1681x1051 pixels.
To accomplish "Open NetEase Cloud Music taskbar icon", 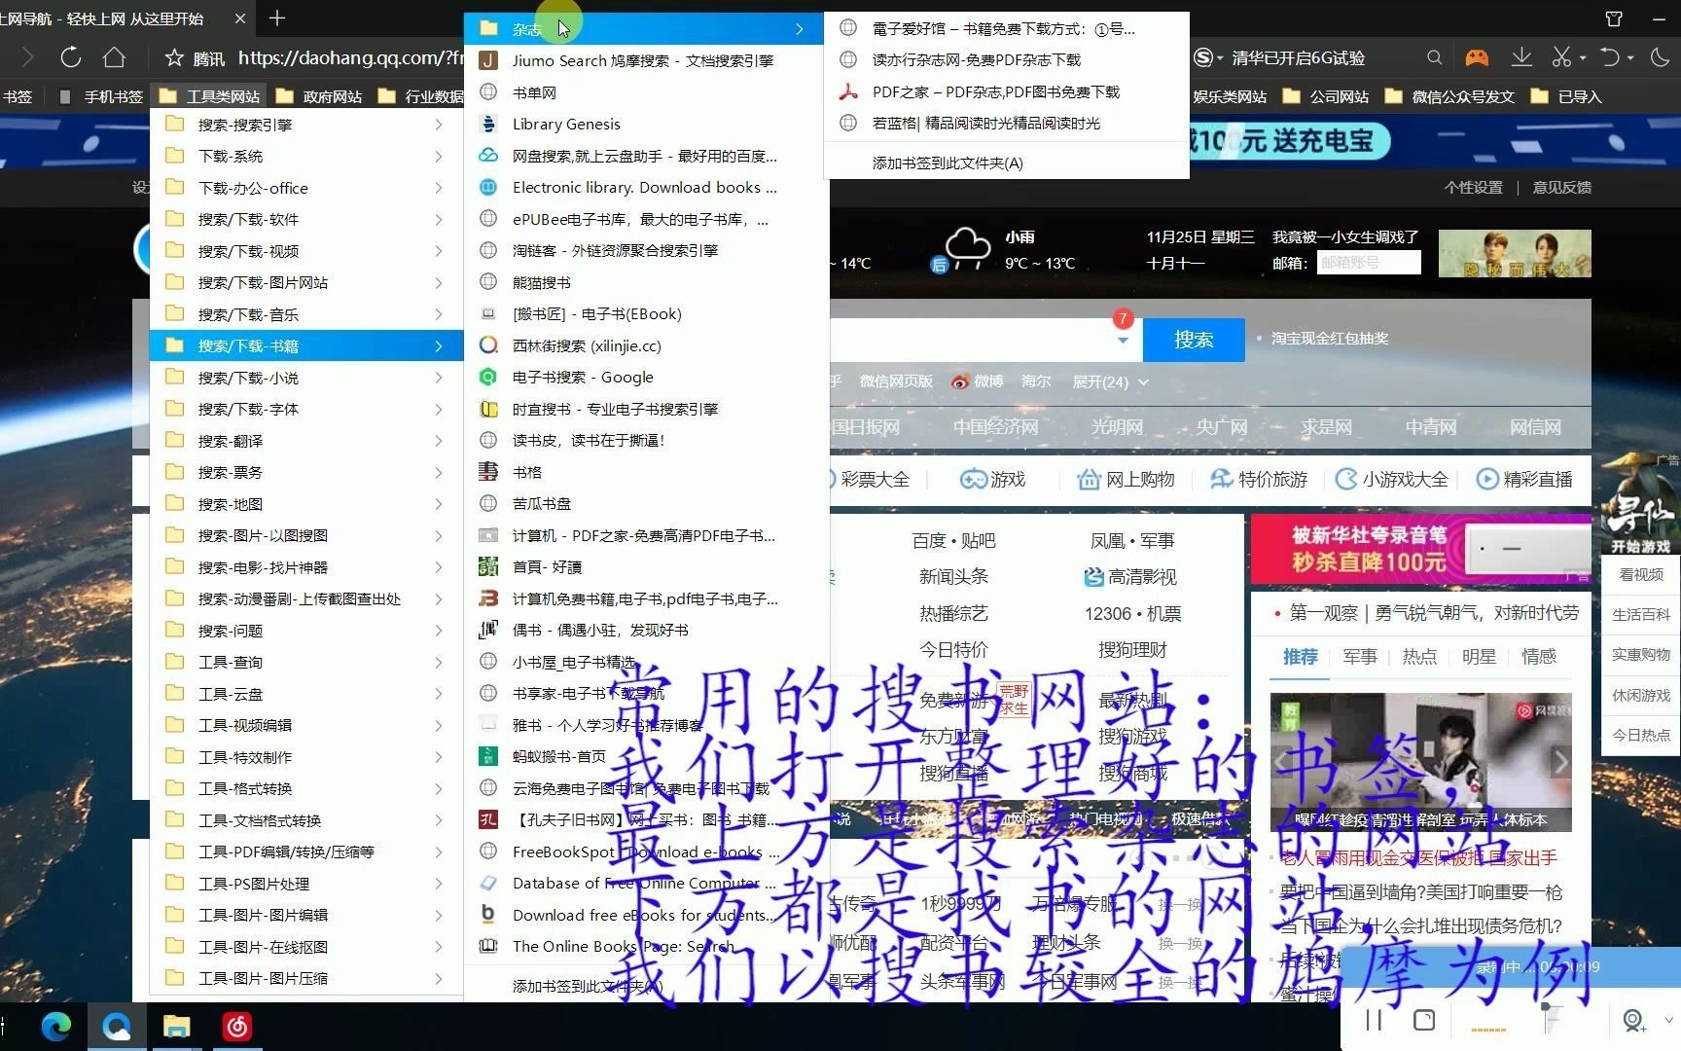I will click(x=237, y=1026).
